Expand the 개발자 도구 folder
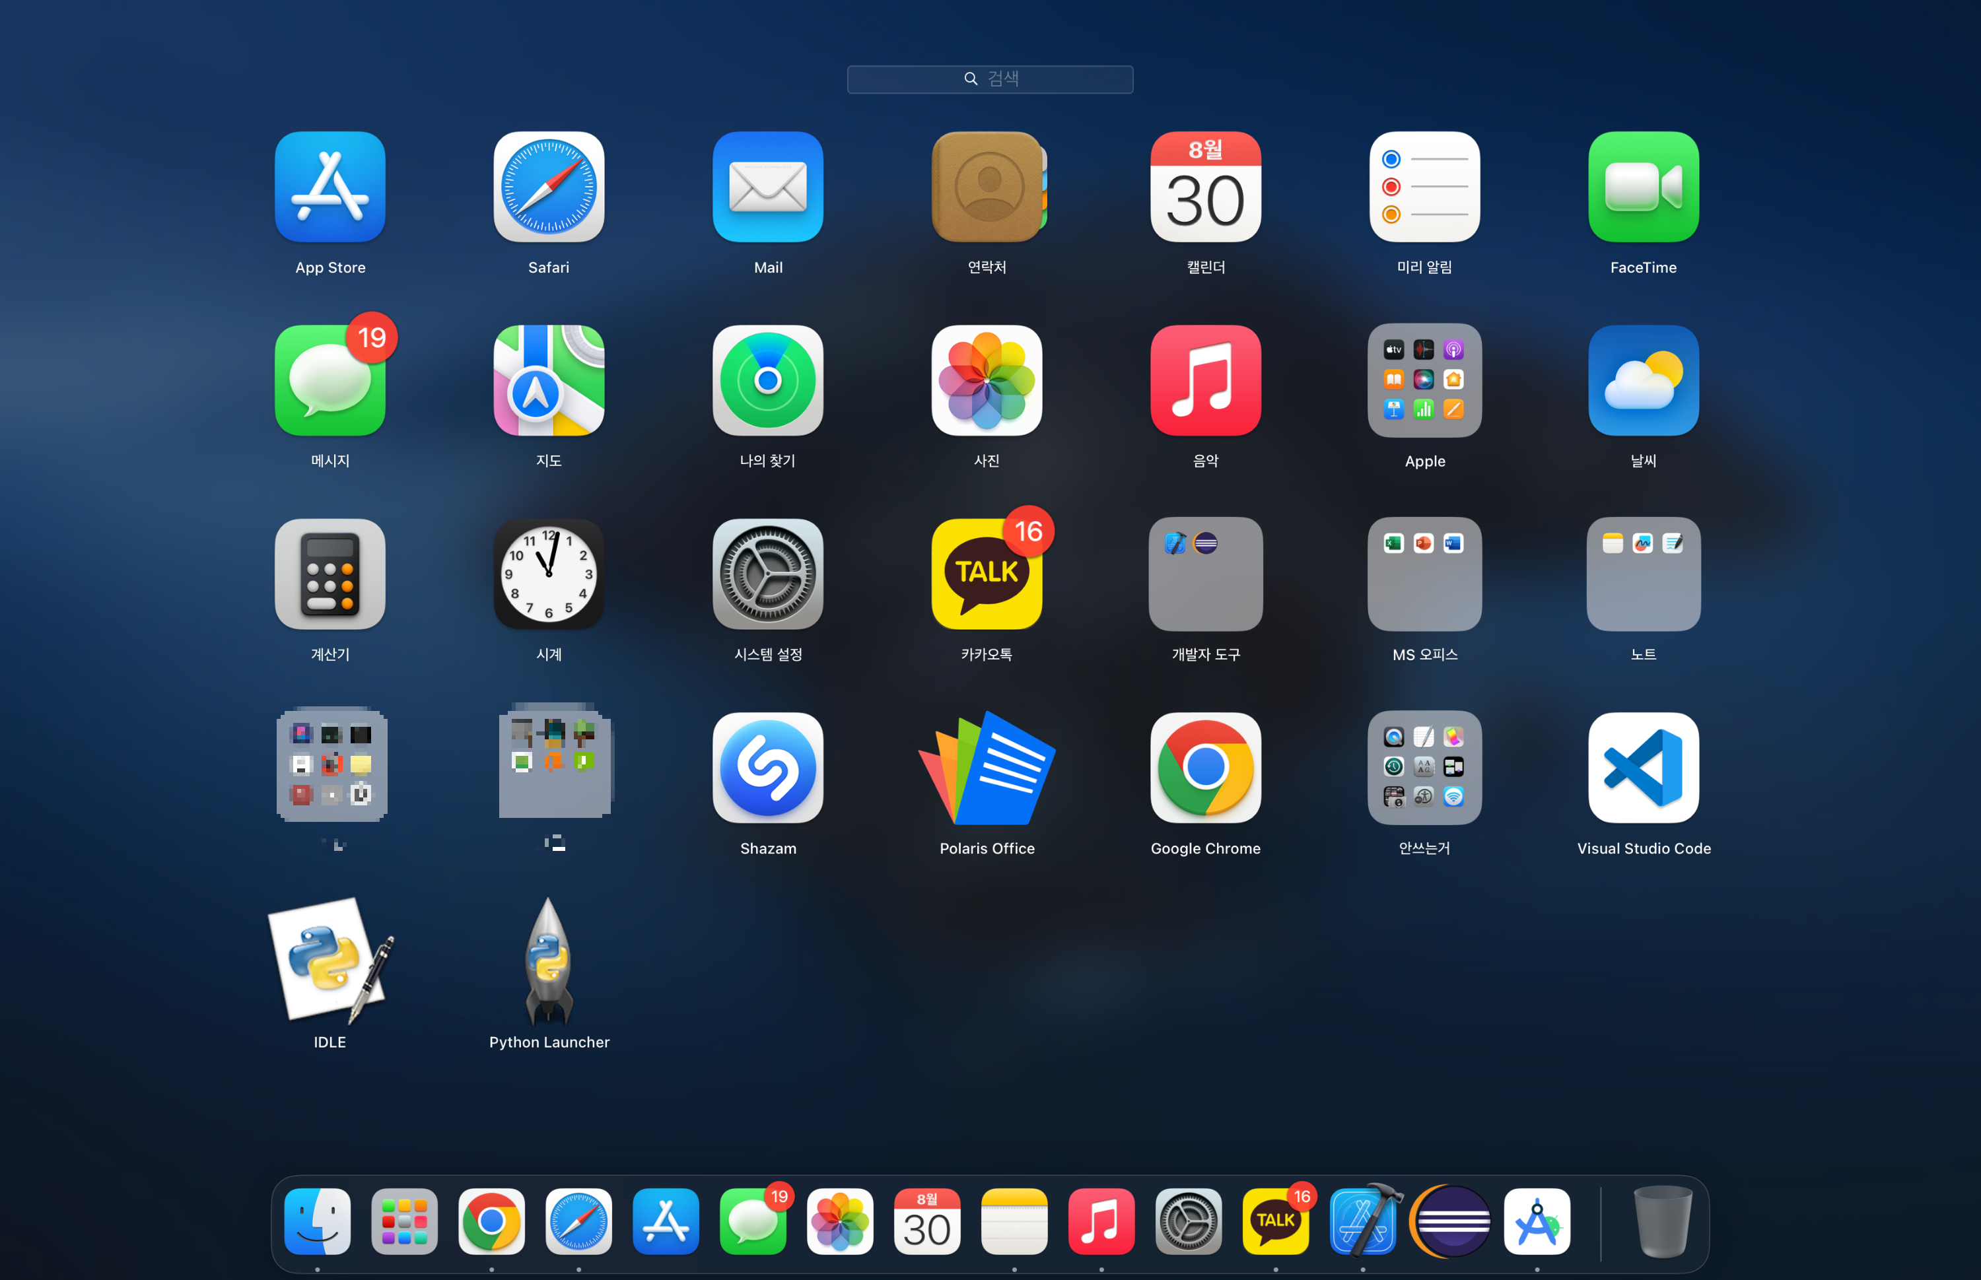The width and height of the screenshot is (1981, 1280). [1205, 574]
